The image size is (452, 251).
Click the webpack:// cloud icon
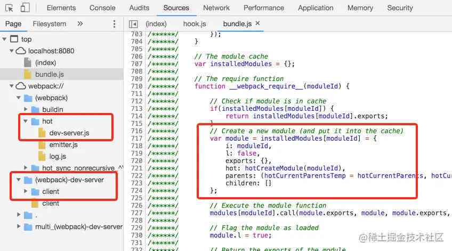pyautogui.click(x=21, y=86)
